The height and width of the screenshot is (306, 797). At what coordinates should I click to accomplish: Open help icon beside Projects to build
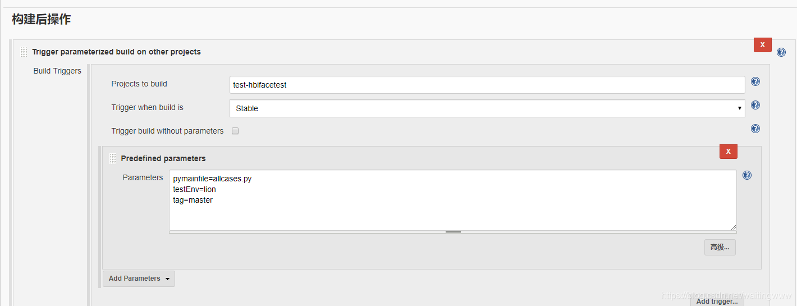point(755,81)
